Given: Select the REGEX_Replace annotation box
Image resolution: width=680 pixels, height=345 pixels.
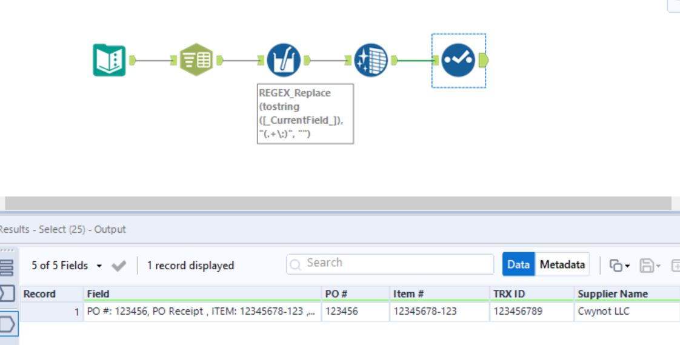Looking at the screenshot, I should (305, 113).
